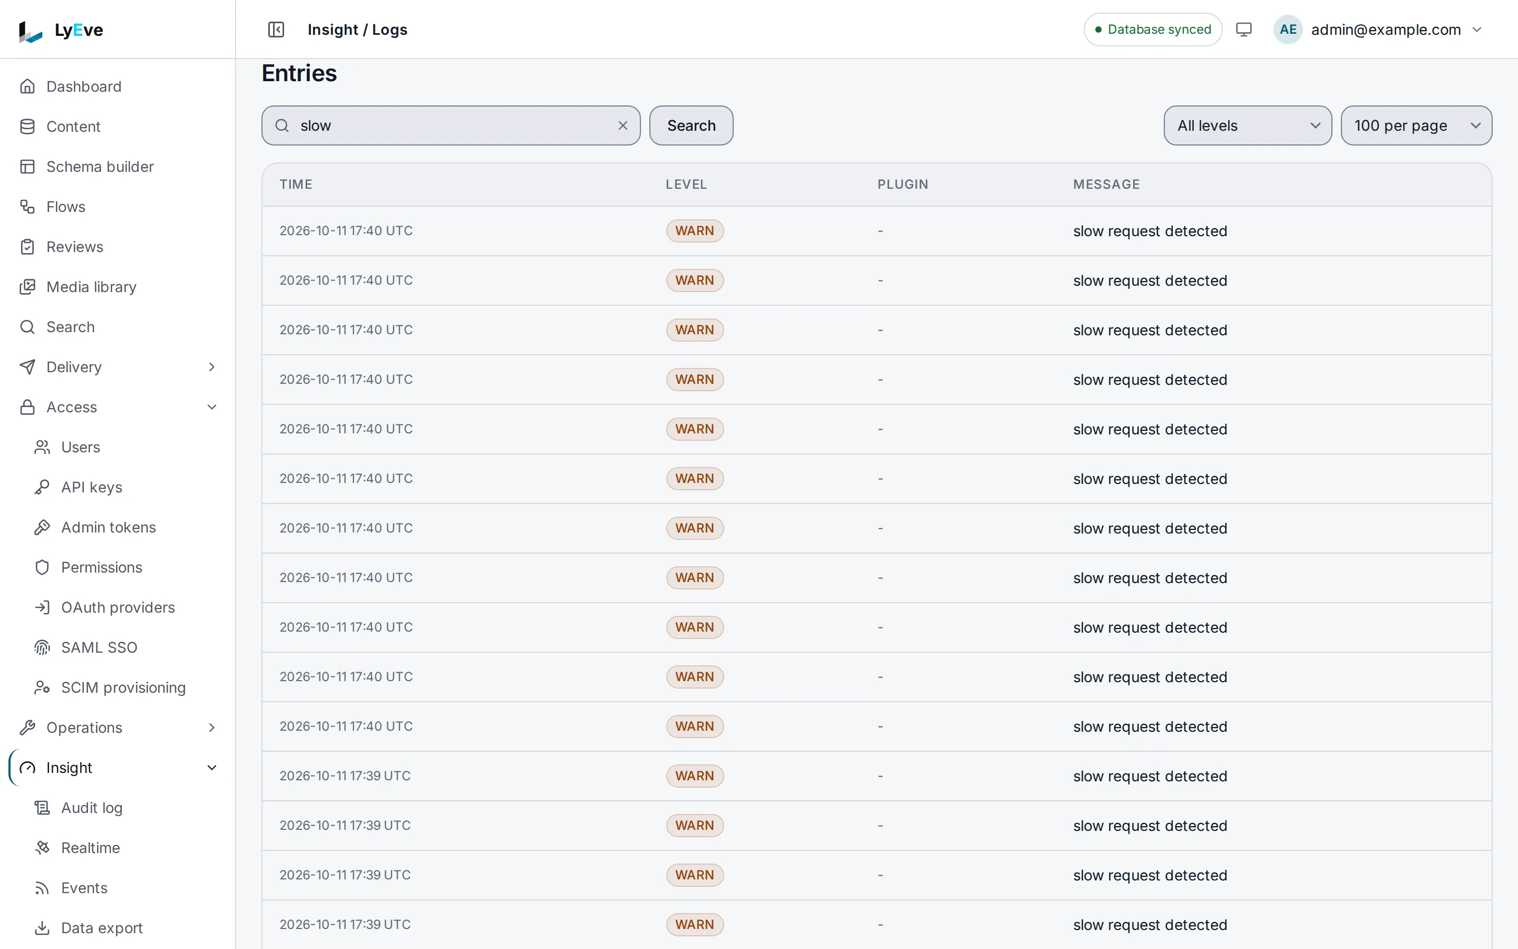Open Flows via its workflow icon
Image resolution: width=1518 pixels, height=949 pixels.
click(x=27, y=207)
